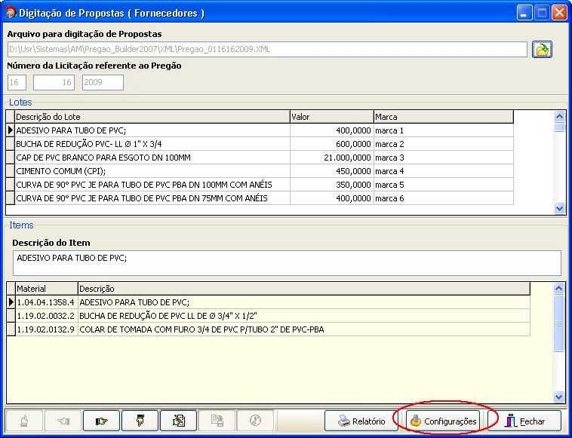Select lot CAP DE PVC BRANCO PARA ESGOTO

(152, 158)
